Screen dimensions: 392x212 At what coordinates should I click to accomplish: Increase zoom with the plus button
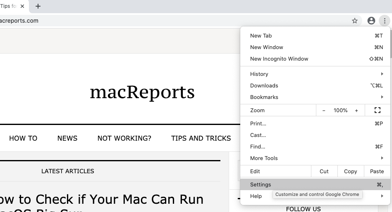[x=356, y=111]
